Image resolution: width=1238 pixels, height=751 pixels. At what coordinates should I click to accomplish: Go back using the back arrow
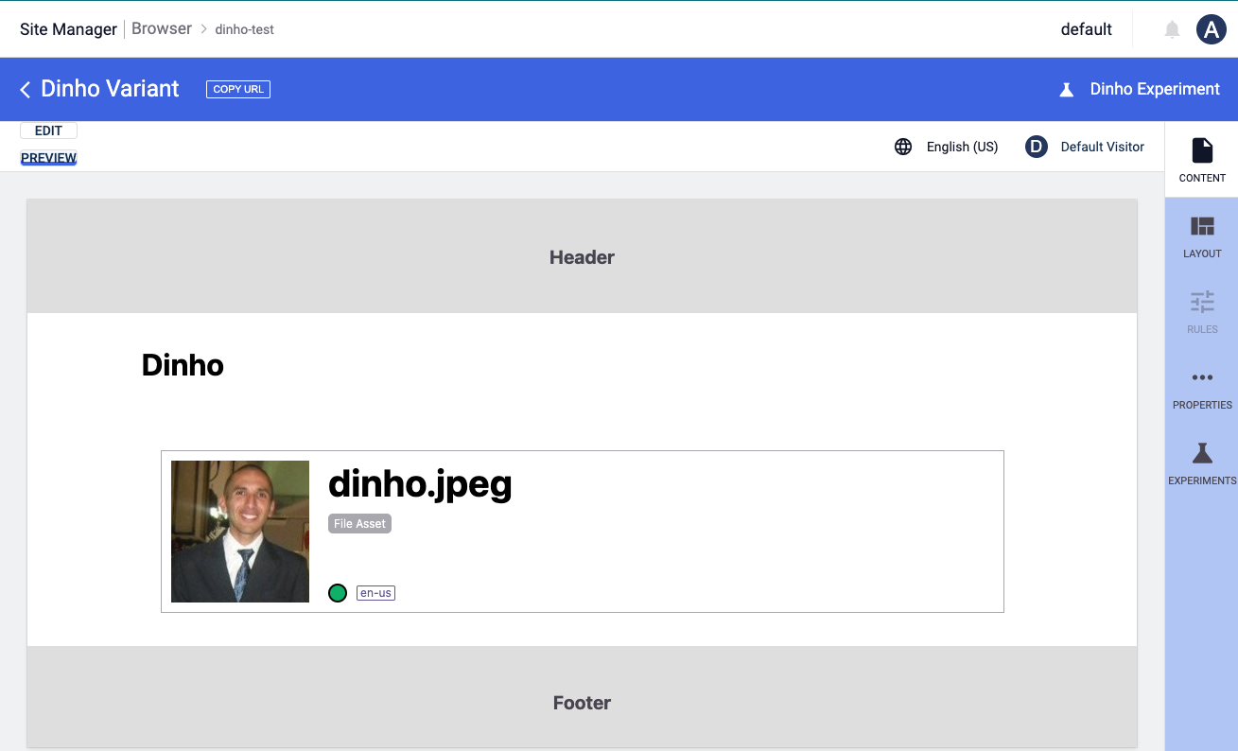click(24, 89)
